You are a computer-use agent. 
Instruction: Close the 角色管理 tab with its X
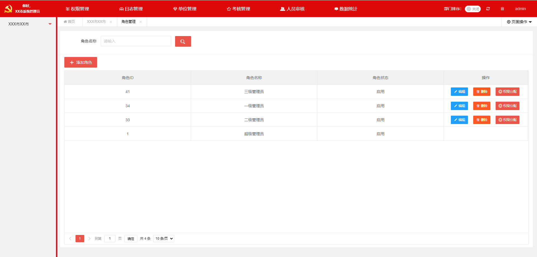141,22
